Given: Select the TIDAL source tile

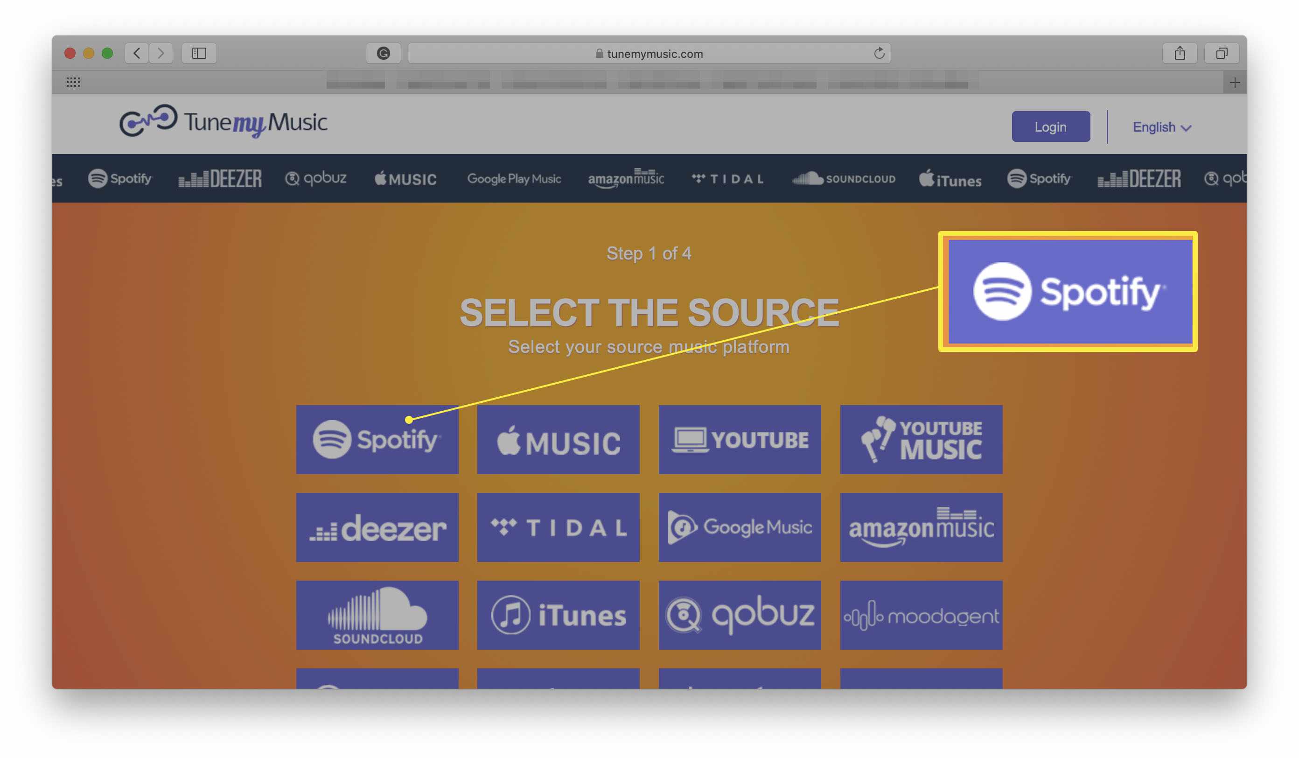Looking at the screenshot, I should [x=558, y=527].
